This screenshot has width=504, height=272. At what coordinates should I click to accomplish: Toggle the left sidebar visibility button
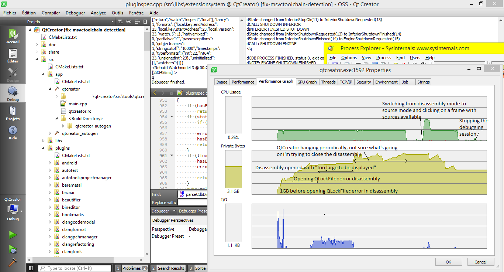[x=31, y=268]
